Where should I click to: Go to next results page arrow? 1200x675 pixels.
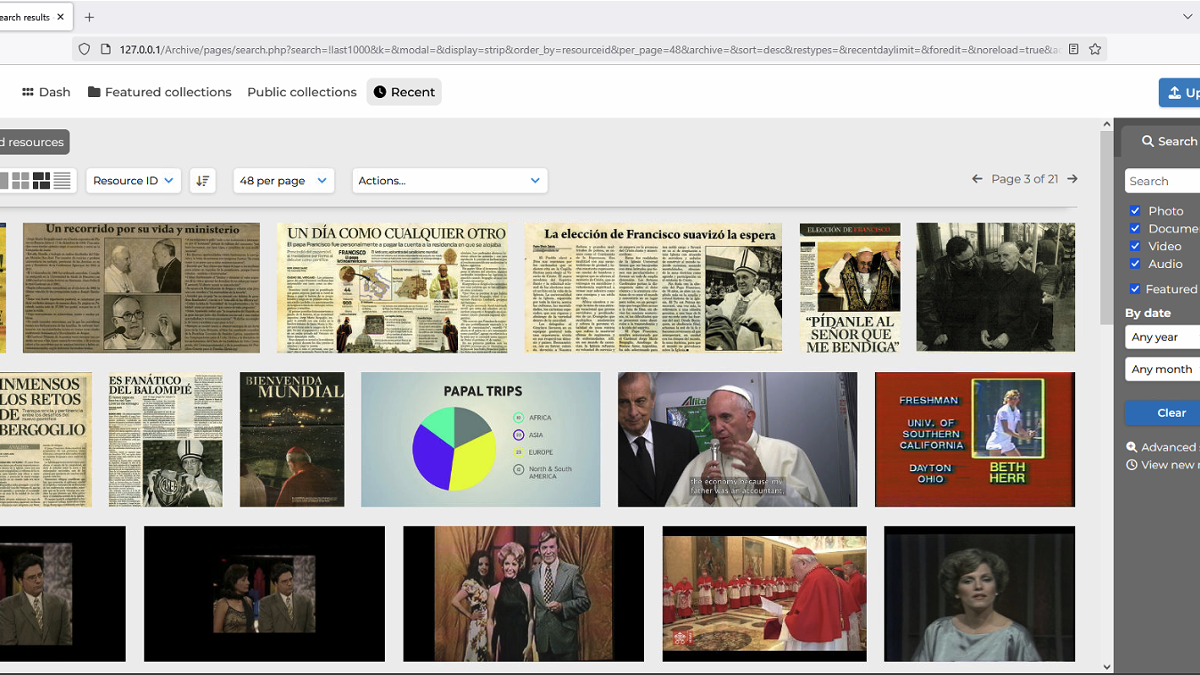click(1073, 179)
